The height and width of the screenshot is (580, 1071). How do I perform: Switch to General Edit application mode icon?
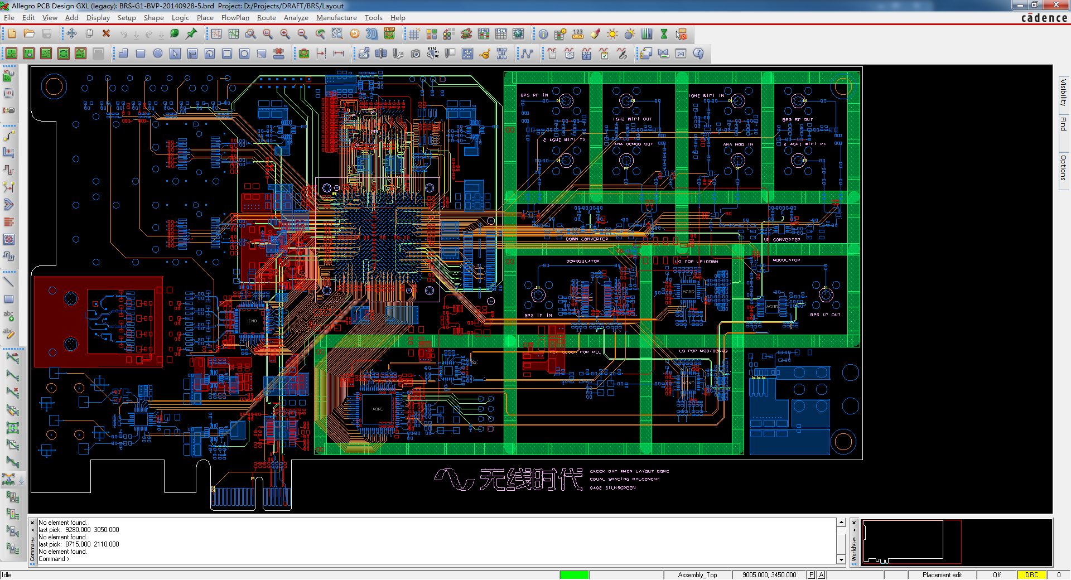coord(12,54)
